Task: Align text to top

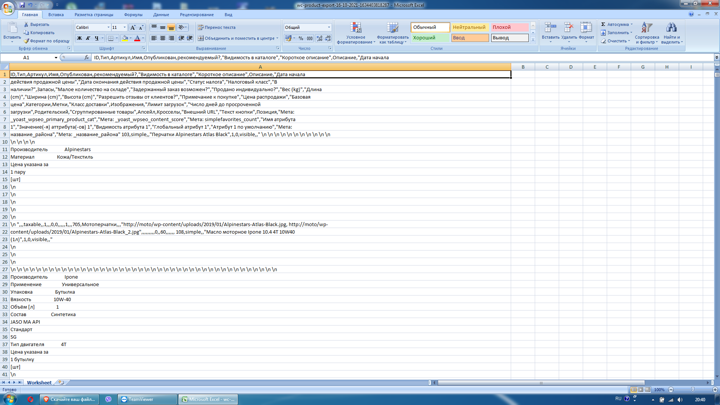Action: (154, 27)
